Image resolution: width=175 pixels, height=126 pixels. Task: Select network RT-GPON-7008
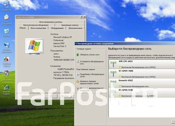click(142, 74)
